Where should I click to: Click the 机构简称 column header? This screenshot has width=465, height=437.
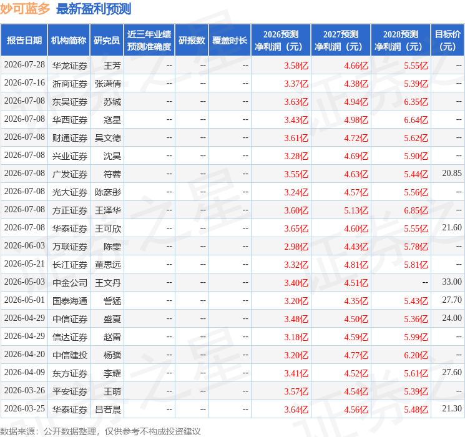[69, 41]
